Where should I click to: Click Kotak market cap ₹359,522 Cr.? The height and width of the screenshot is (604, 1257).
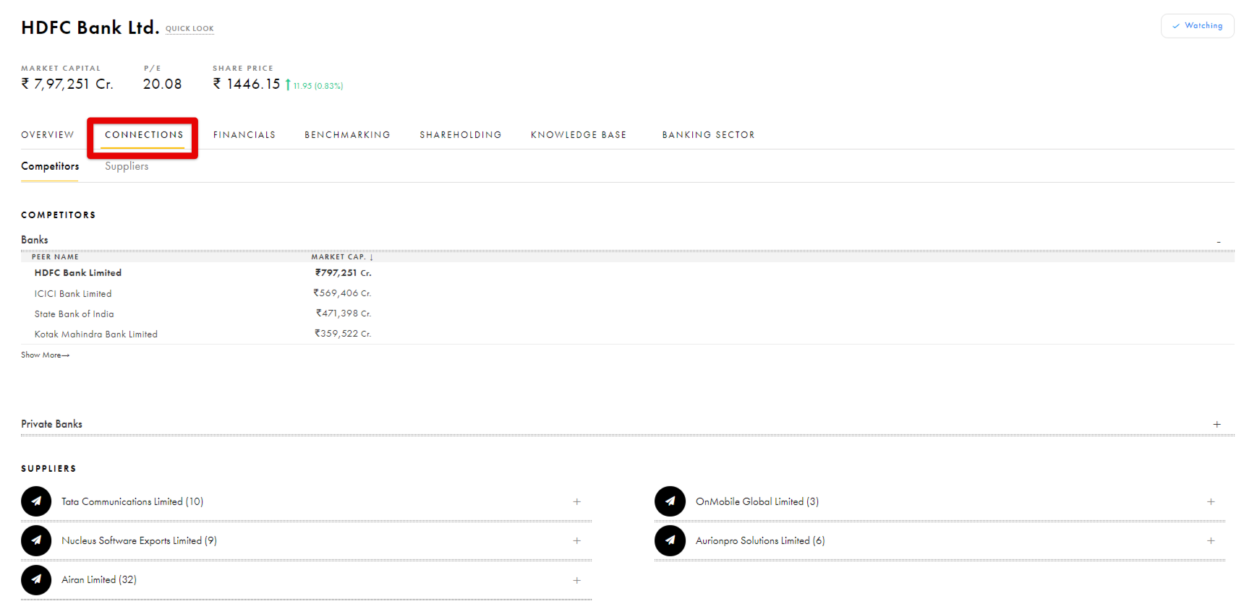(343, 334)
